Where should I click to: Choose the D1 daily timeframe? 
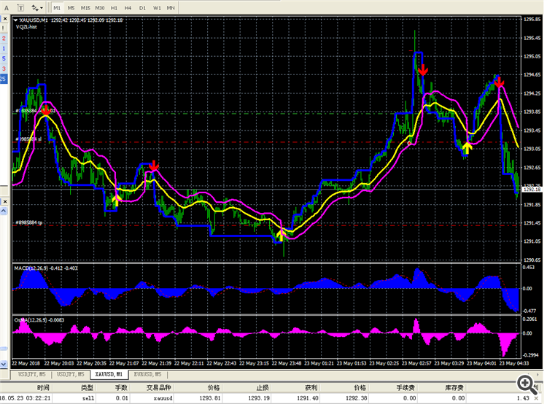click(142, 7)
